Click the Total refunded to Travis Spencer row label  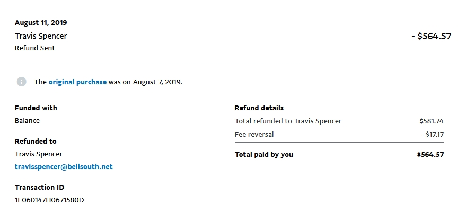288,121
